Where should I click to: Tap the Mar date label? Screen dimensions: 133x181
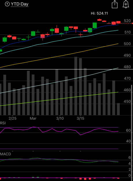[33, 119]
